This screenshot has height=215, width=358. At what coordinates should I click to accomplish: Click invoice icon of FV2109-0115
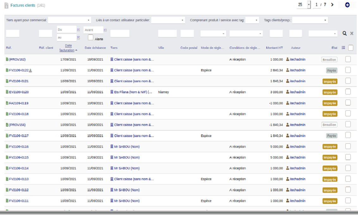(7, 157)
